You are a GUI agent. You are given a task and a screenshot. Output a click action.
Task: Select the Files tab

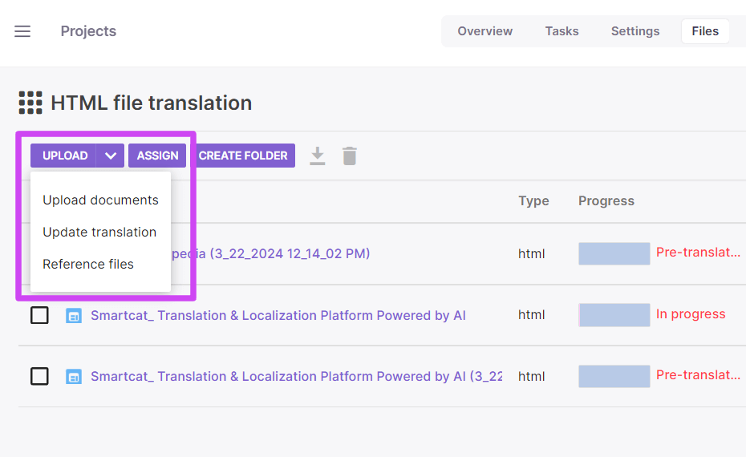pyautogui.click(x=705, y=31)
